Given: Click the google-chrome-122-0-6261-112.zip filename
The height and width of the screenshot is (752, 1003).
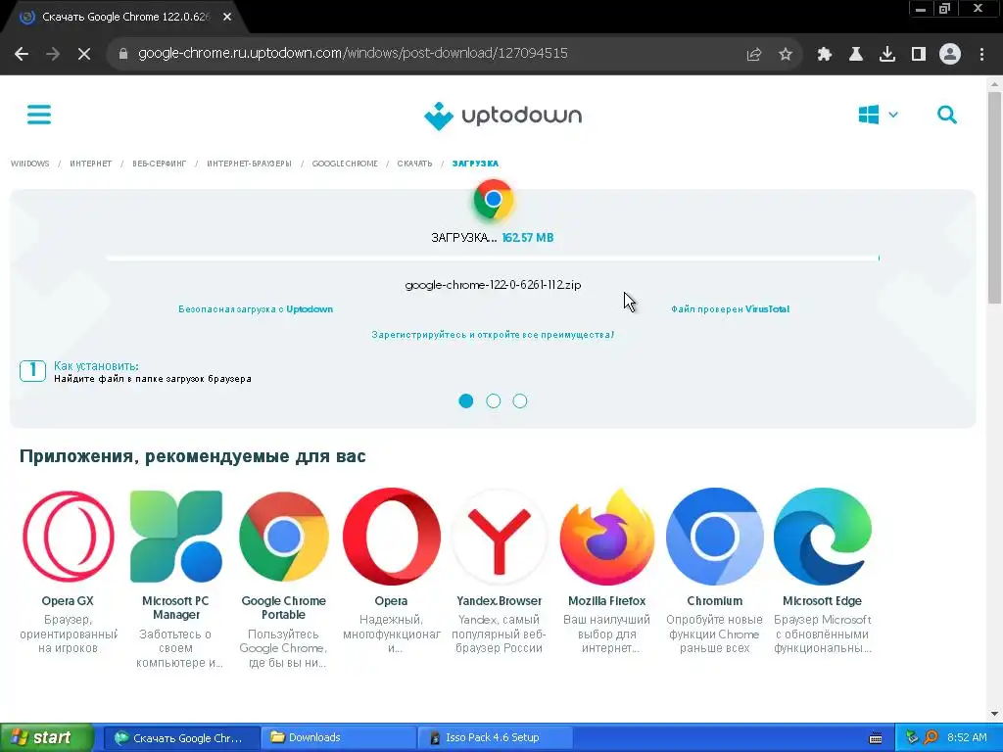Looking at the screenshot, I should (x=494, y=285).
